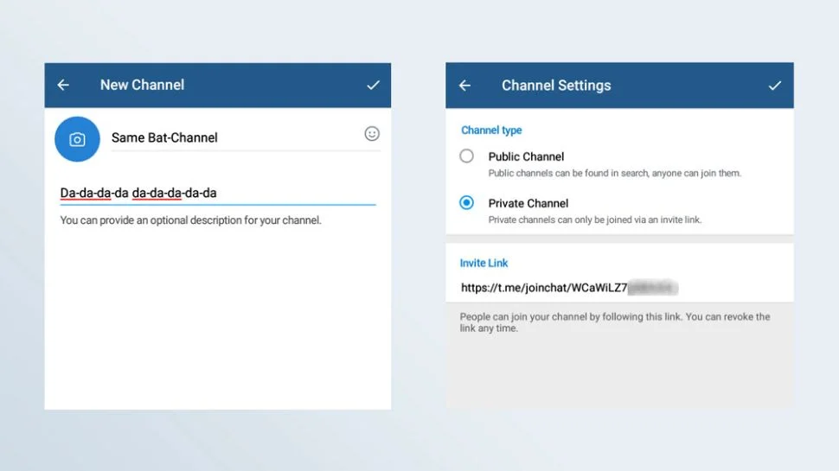Viewport: 839px width, 471px height.
Task: Open the emoji picker smiley icon
Action: (372, 134)
